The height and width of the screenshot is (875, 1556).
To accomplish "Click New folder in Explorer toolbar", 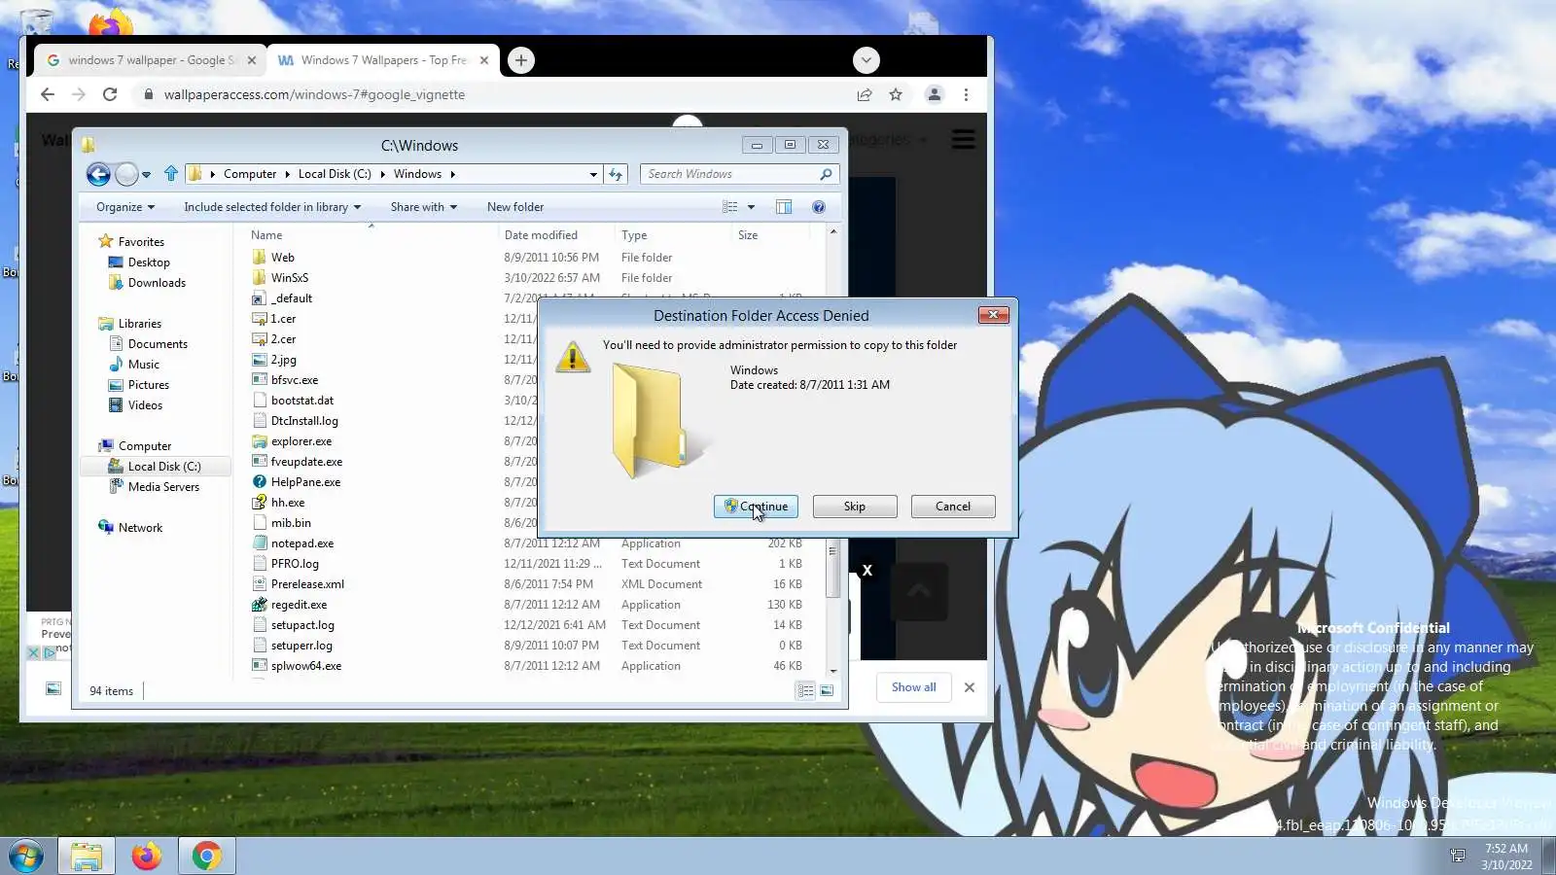I will [x=515, y=207].
